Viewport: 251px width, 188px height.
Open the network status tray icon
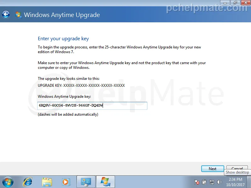(212, 182)
